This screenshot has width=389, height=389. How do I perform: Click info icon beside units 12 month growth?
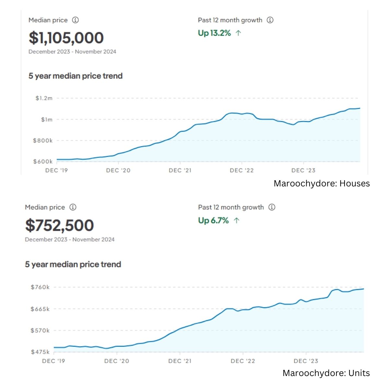[272, 207]
